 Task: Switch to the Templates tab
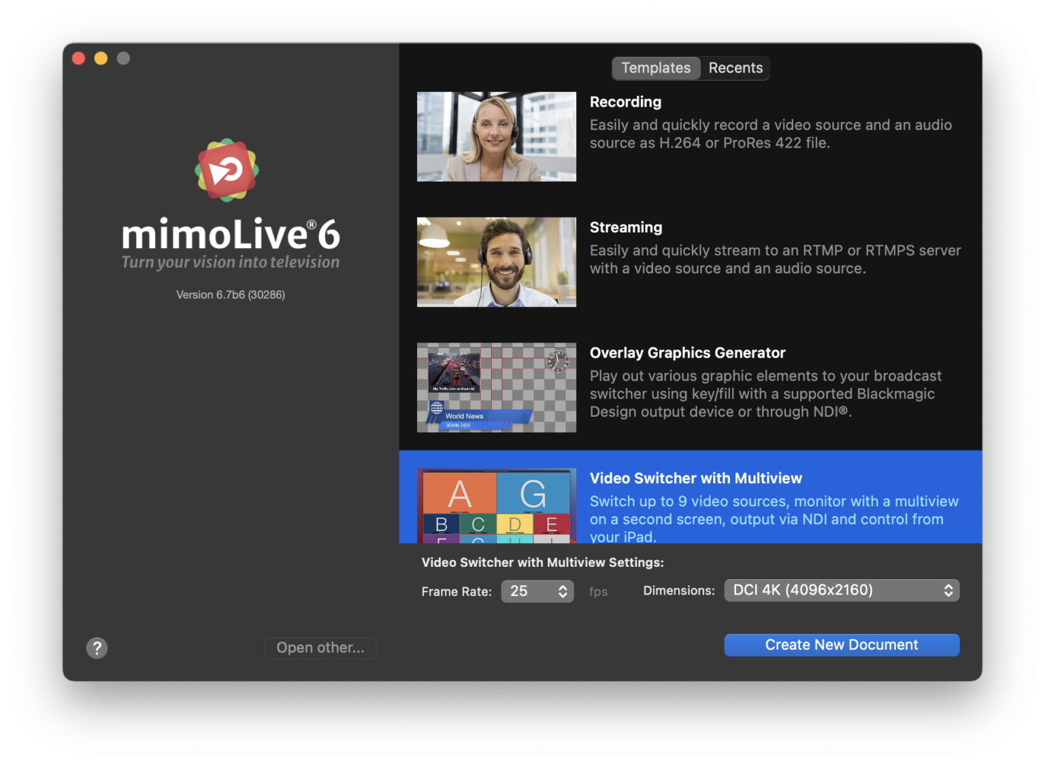click(x=655, y=68)
